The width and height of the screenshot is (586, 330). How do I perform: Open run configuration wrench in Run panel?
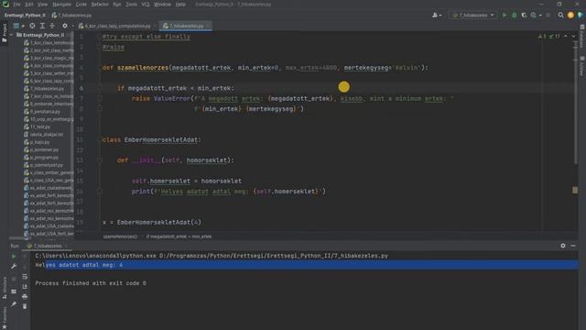click(14, 266)
